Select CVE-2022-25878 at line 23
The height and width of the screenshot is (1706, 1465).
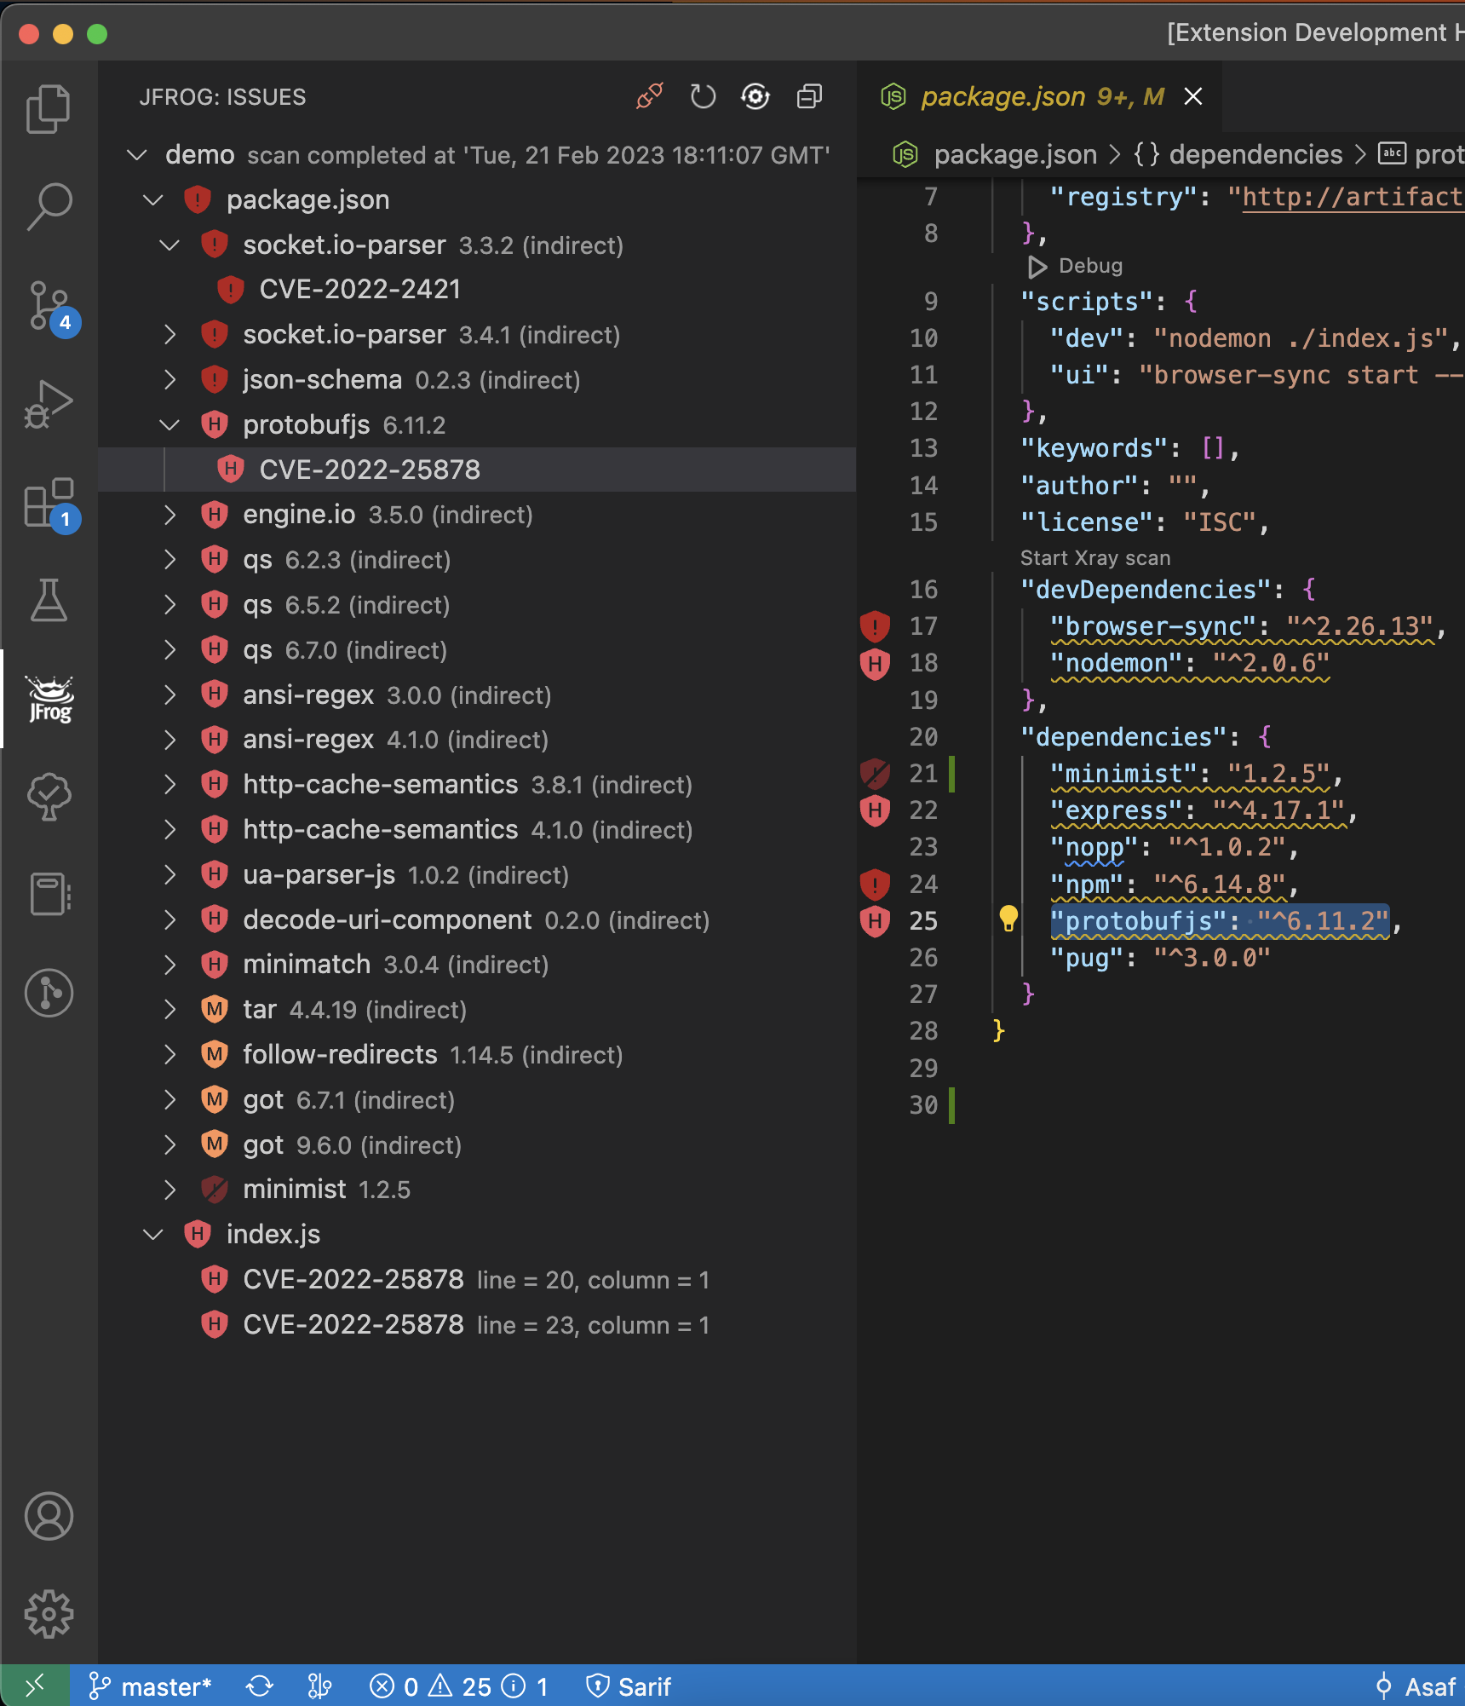(477, 1324)
